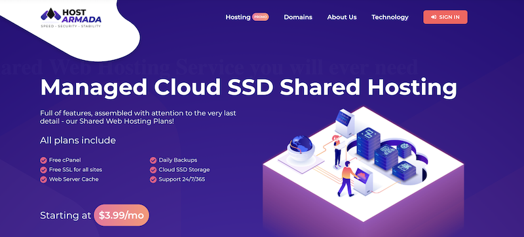The width and height of the screenshot is (524, 237).
Task: Click the Speed Security Stability tagline
Action: 71,25
